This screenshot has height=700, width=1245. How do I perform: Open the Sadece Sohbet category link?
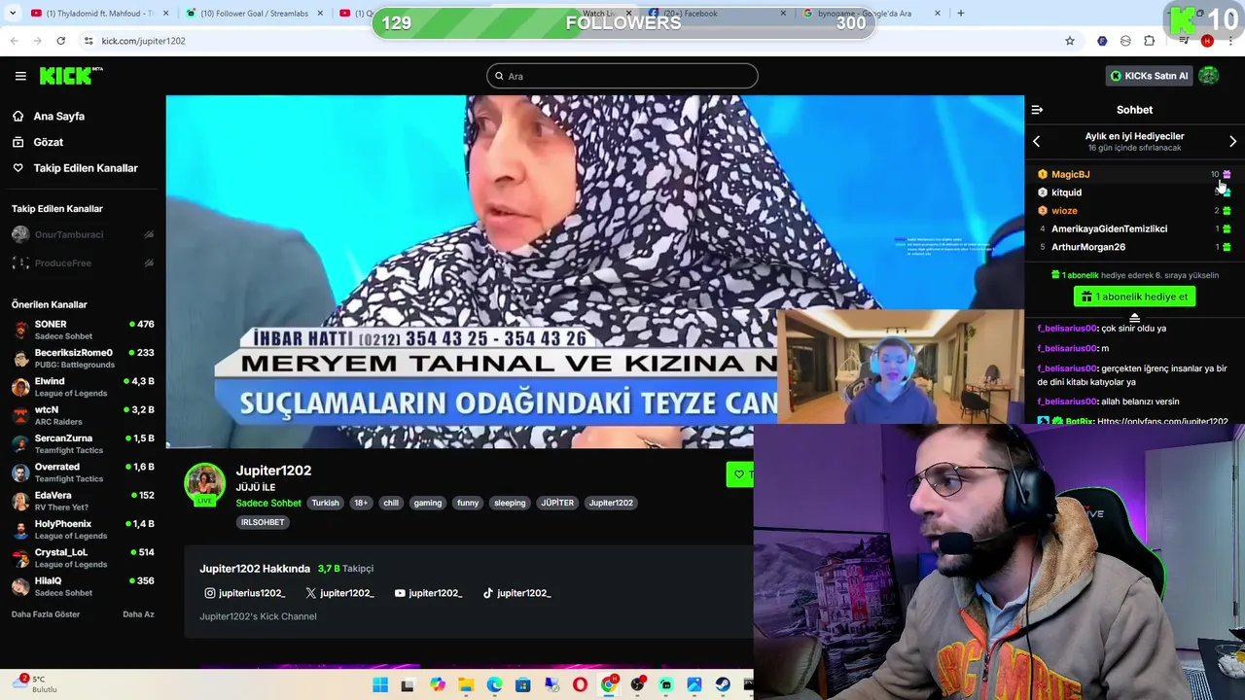coord(268,503)
